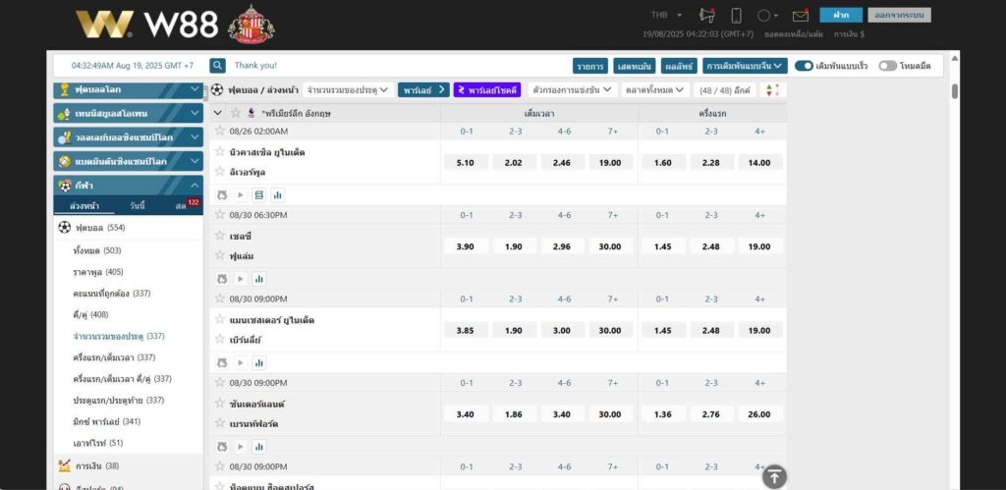Open statistics chart icon for Sunderland vs Brentford
1006x490 pixels.
[x=259, y=447]
